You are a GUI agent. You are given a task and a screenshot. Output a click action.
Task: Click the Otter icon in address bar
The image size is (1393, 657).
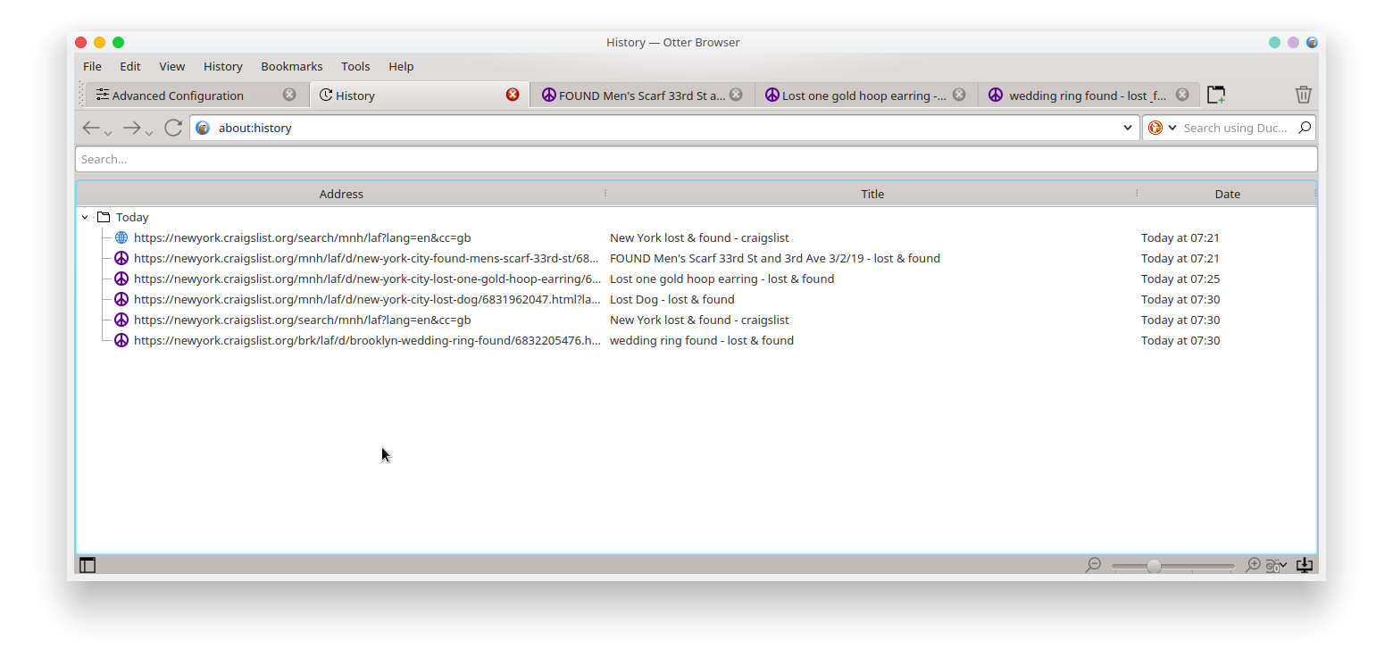tap(203, 128)
